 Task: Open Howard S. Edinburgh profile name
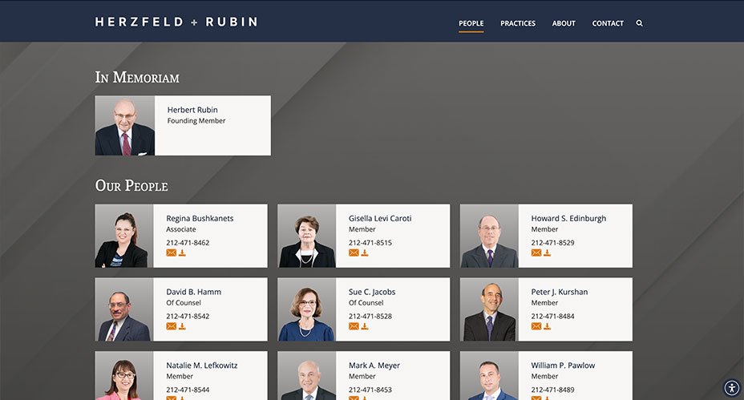click(x=568, y=218)
